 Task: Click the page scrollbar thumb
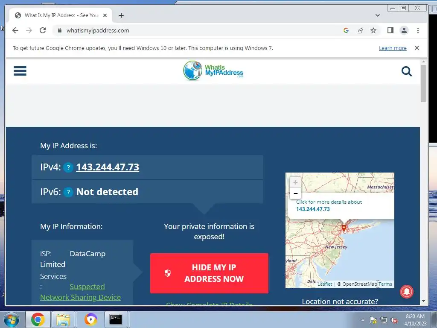click(423, 83)
